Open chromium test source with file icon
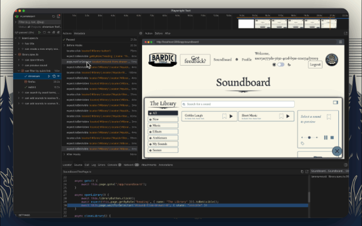The height and width of the screenshot is (226, 362). (x=54, y=76)
